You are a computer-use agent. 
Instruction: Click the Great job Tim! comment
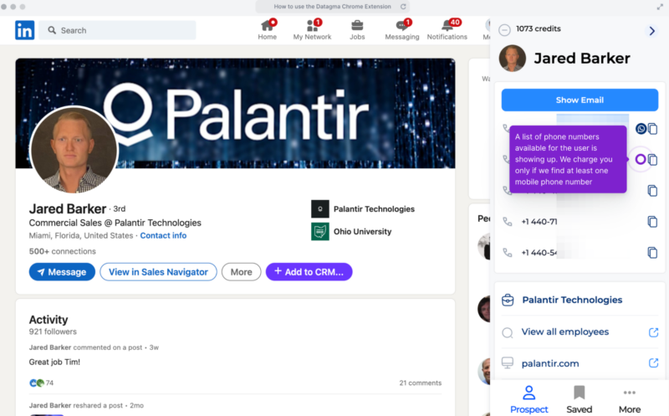click(54, 362)
